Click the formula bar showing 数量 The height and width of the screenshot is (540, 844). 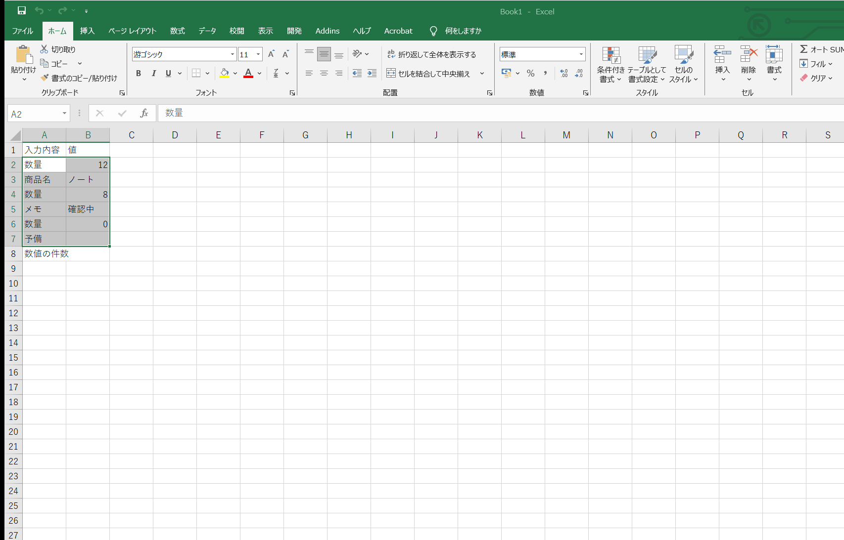click(501, 113)
